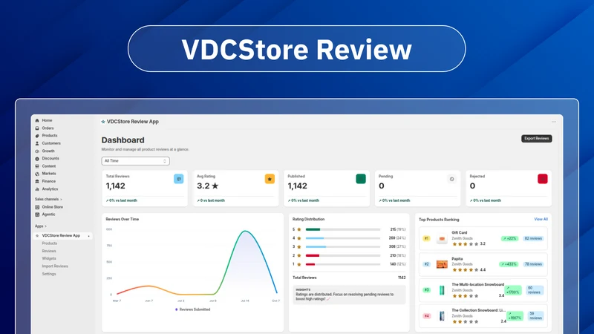Open Widgets under VDCStore Review App

pyautogui.click(x=49, y=258)
